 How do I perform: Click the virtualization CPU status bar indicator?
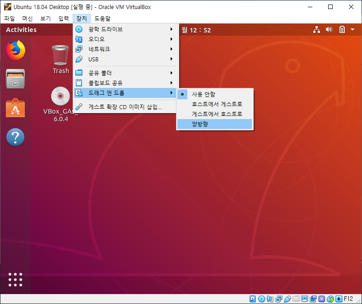click(321, 299)
